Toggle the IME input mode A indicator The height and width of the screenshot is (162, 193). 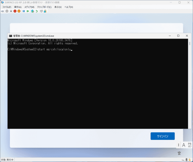pyautogui.click(x=184, y=145)
